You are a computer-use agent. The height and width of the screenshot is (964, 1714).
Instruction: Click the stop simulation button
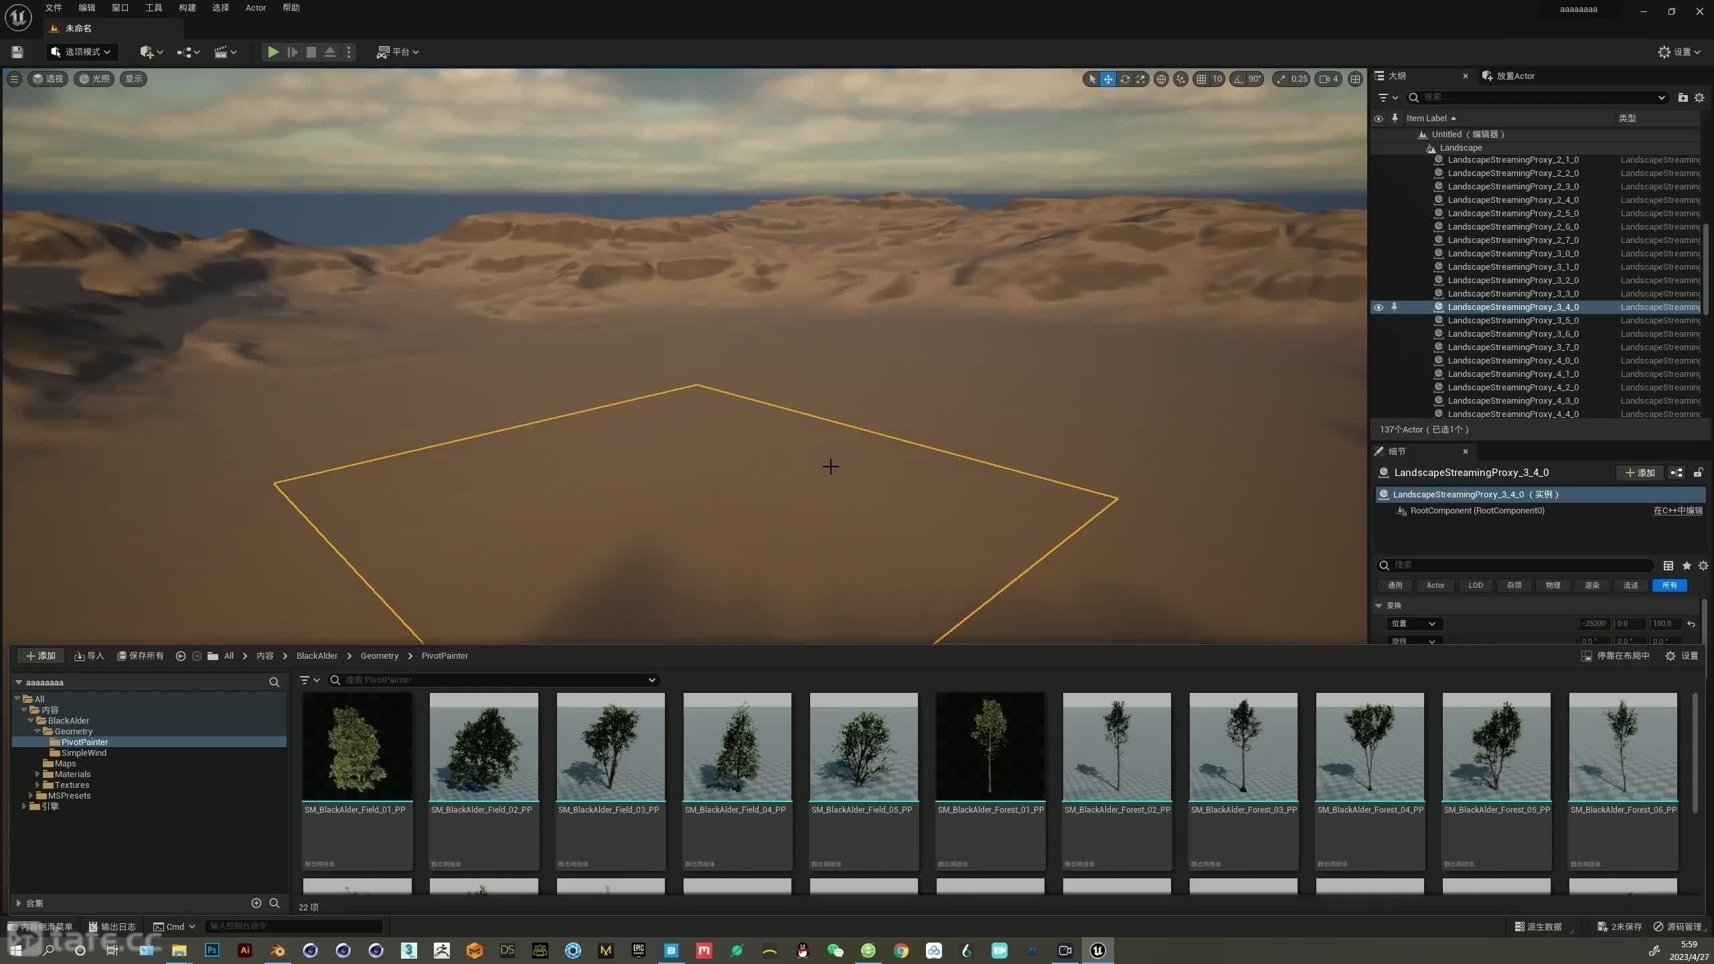pyautogui.click(x=311, y=52)
